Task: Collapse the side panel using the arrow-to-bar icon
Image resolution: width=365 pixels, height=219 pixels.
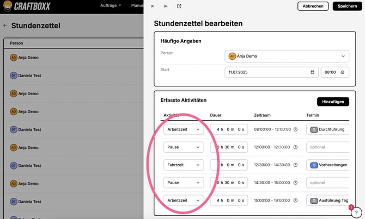Action: (x=166, y=7)
